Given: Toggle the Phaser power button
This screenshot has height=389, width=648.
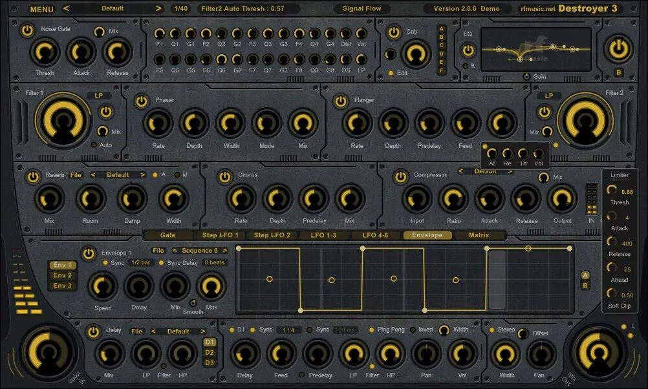Looking at the screenshot, I should click(142, 101).
